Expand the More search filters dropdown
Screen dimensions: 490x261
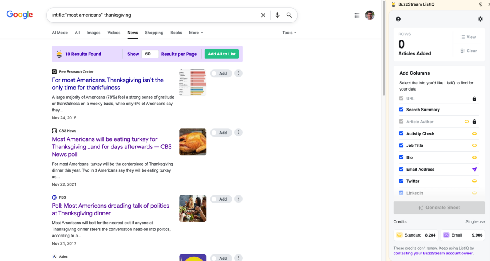point(196,33)
